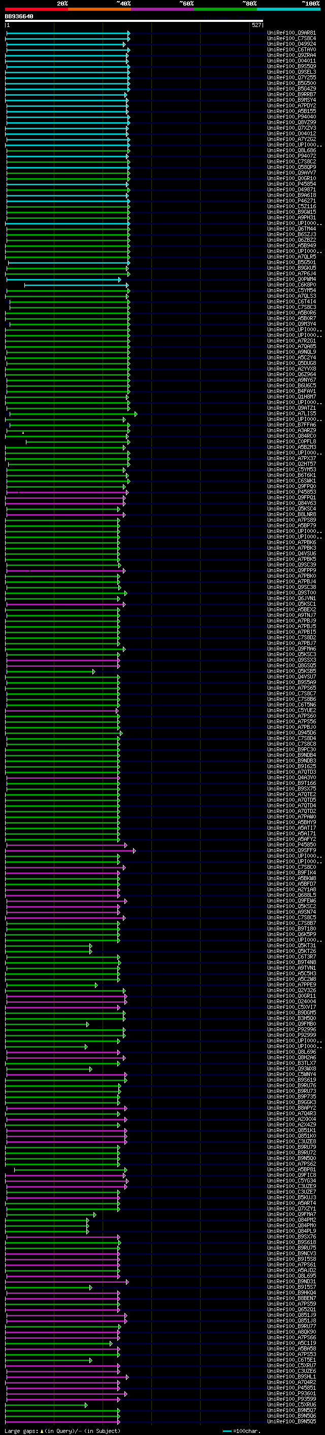Click the white query sequence bar

[x=134, y=20]
